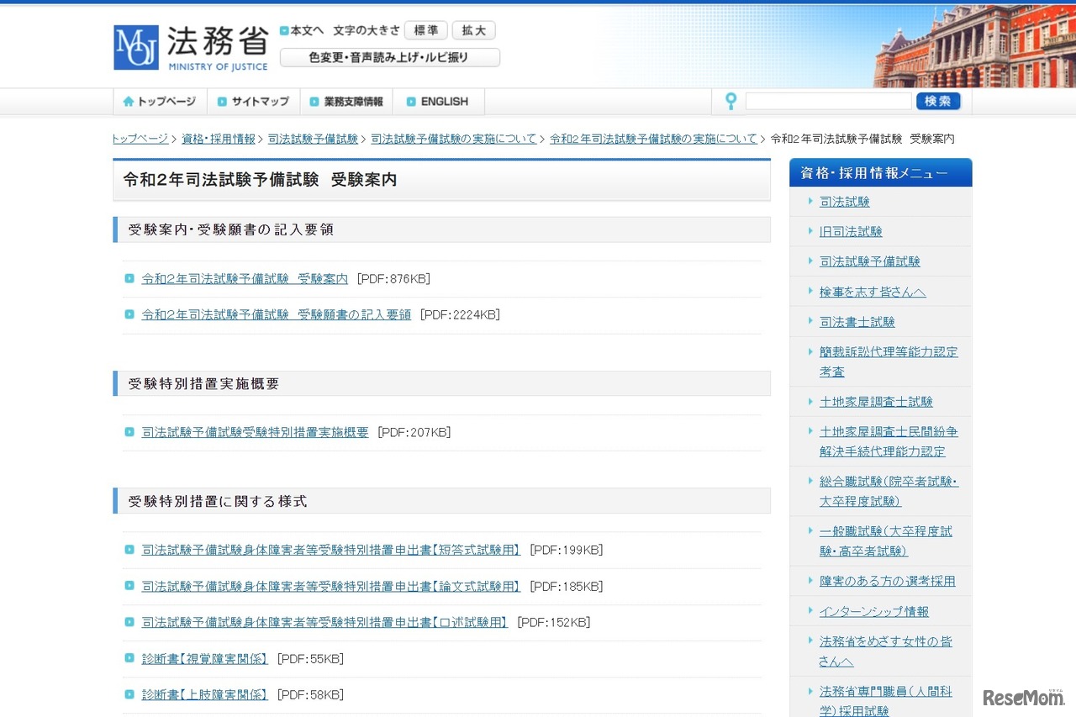Viewport: 1076px width, 717px height.
Task: Click inside the search input field
Action: tap(828, 101)
